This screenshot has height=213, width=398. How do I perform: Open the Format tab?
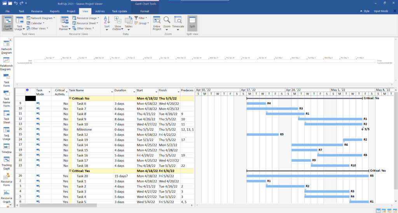point(145,11)
